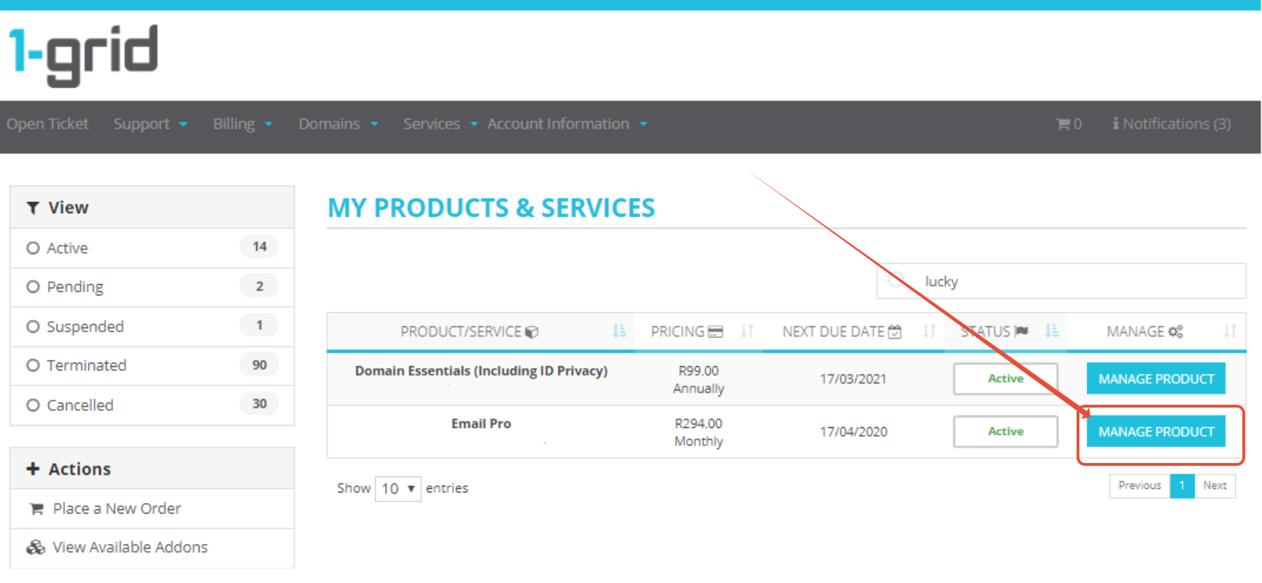Expand the Support dropdown menu

click(150, 124)
